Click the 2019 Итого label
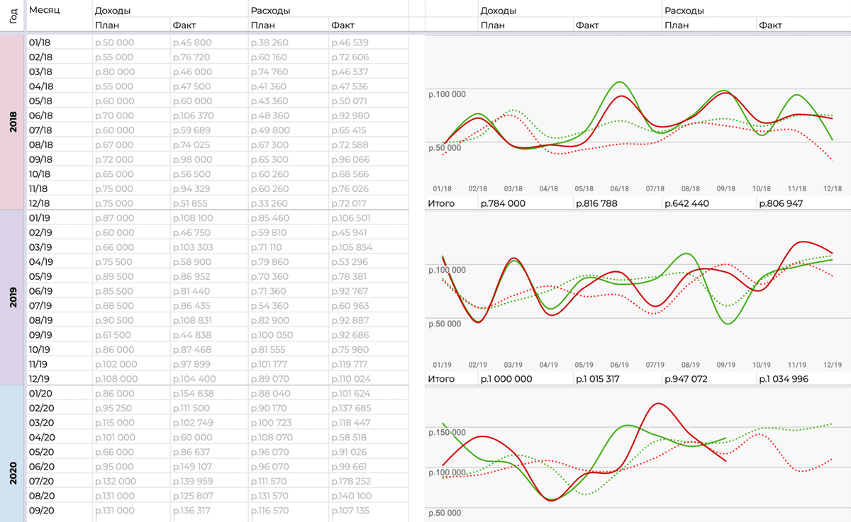Viewport: 851px width, 522px height. pos(440,379)
